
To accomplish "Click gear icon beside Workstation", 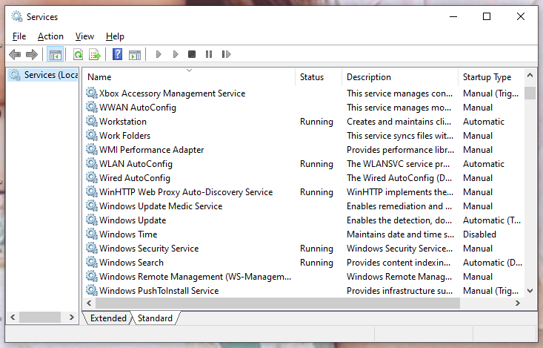I will coord(92,122).
